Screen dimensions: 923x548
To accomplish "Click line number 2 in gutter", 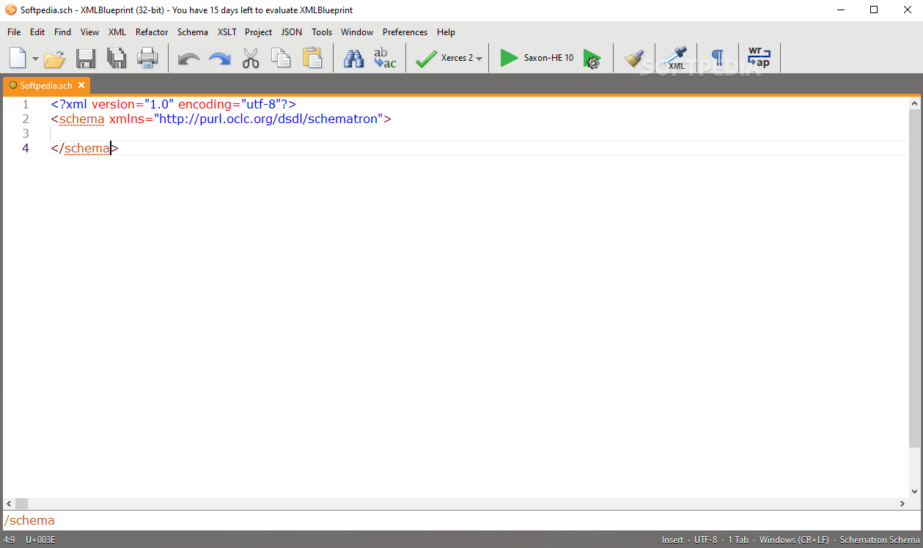I will (25, 119).
